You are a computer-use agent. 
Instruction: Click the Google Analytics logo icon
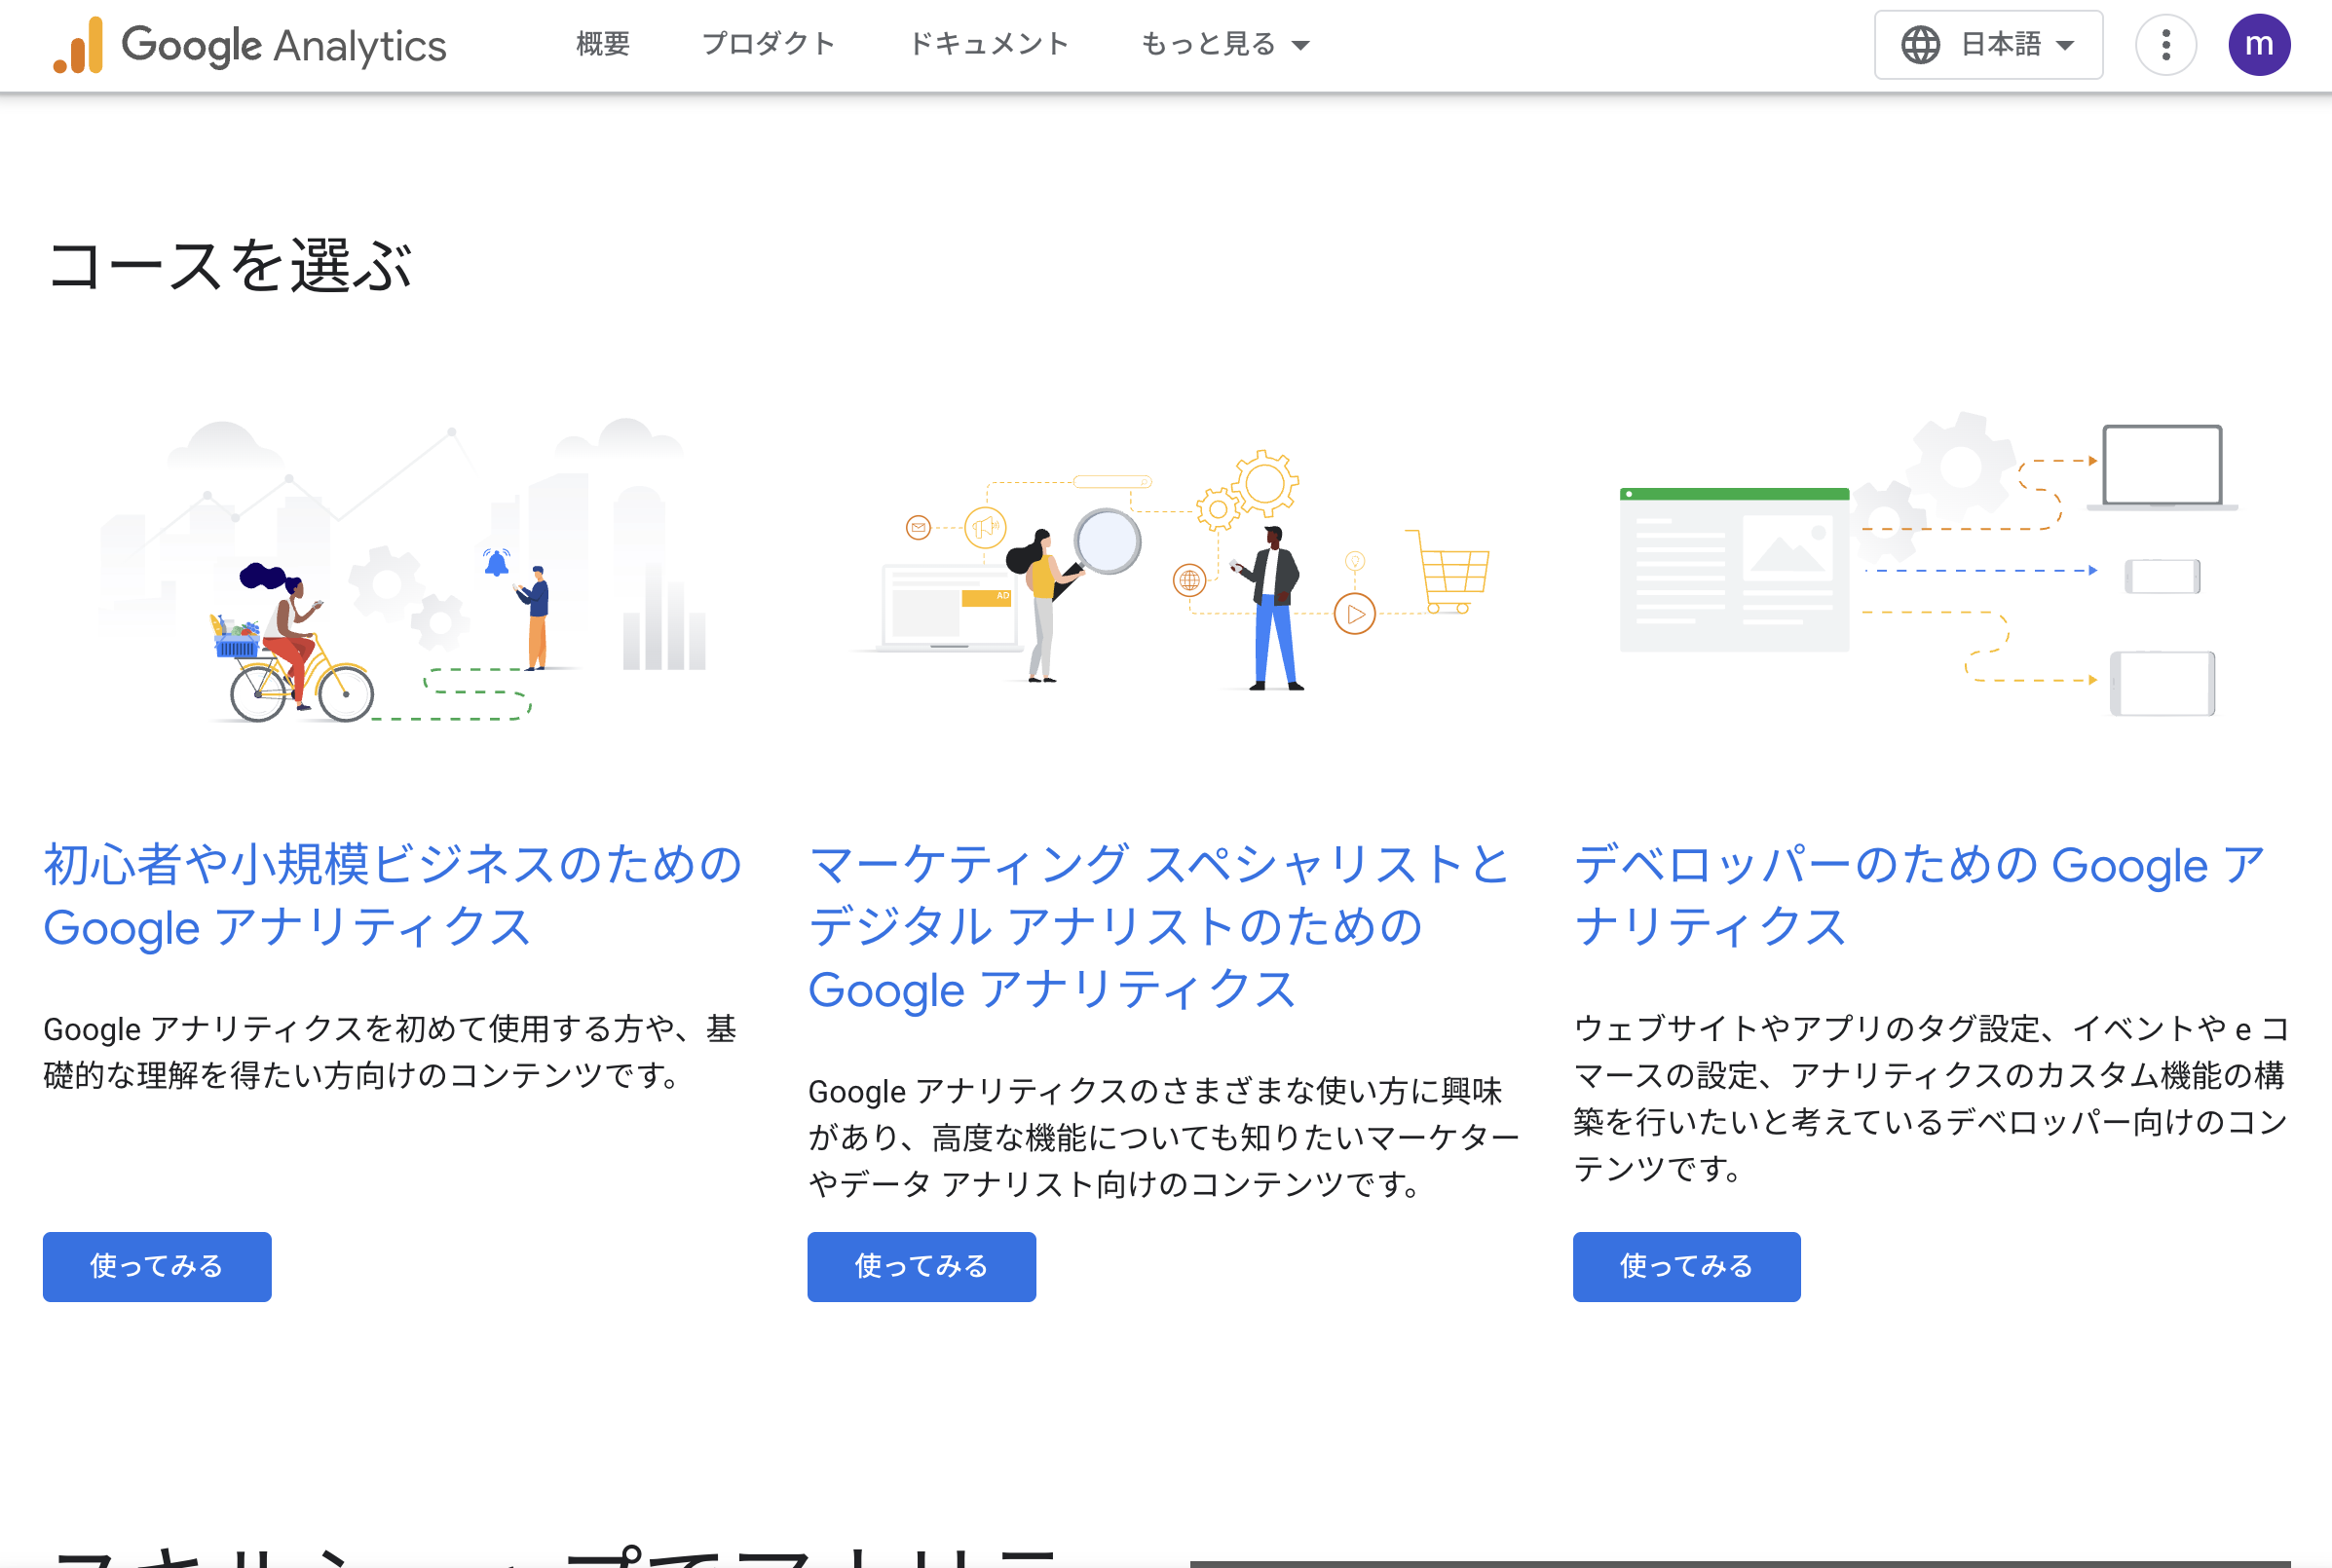(x=78, y=45)
